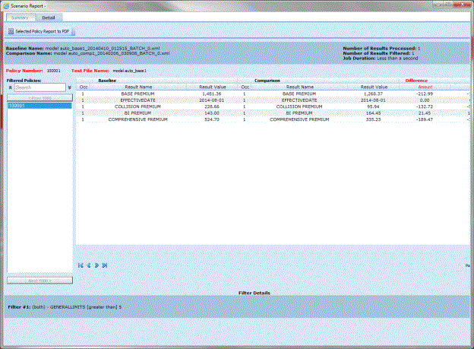Sort by Comparison Result Name column header
474x349 pixels.
pyautogui.click(x=299, y=87)
